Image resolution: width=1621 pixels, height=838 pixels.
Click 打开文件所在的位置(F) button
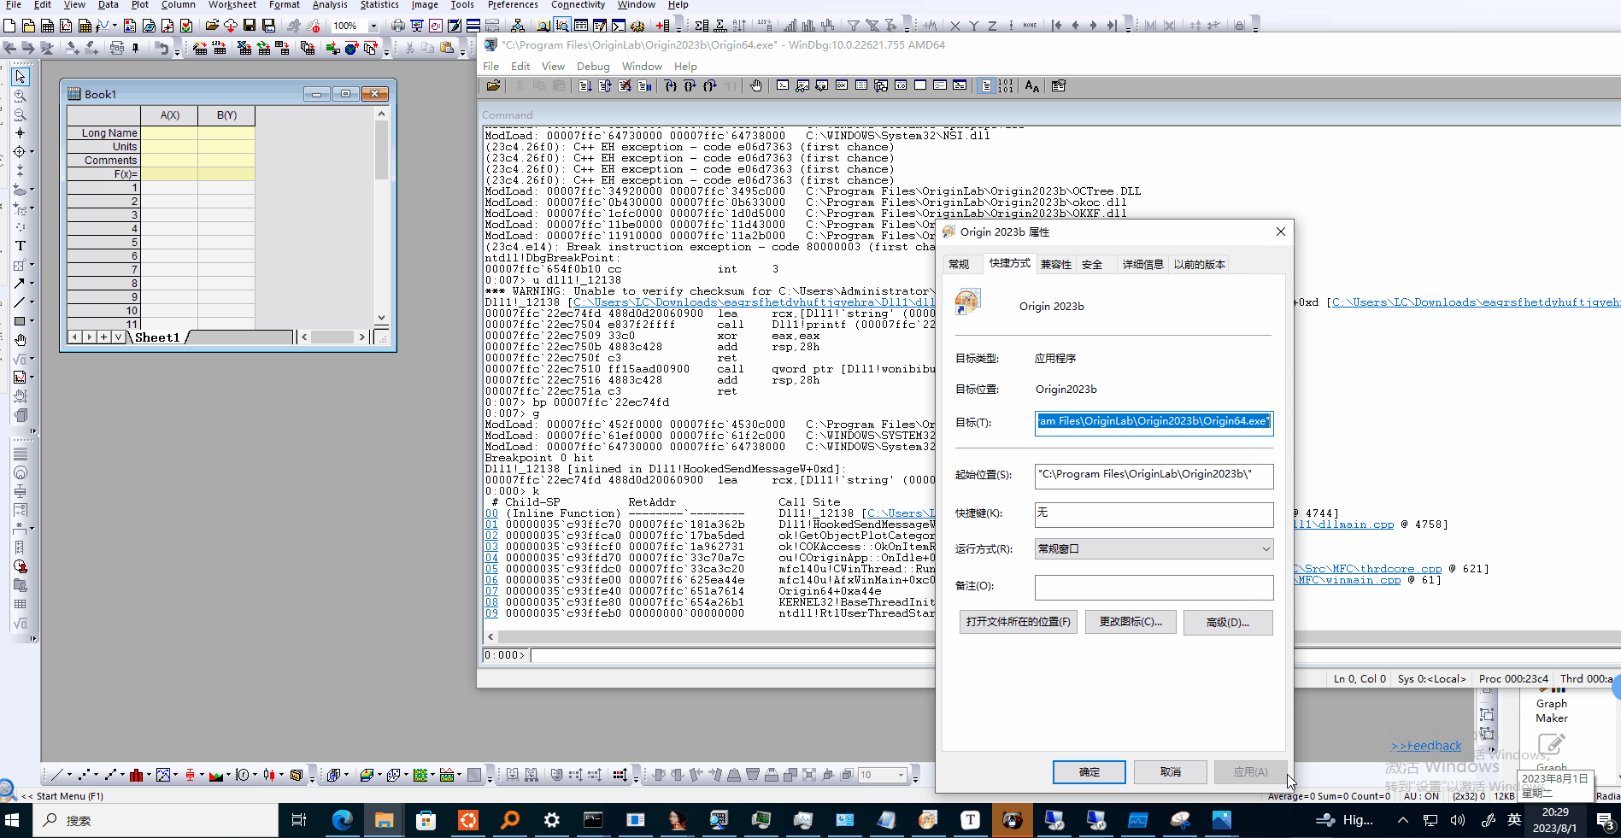click(x=1018, y=622)
